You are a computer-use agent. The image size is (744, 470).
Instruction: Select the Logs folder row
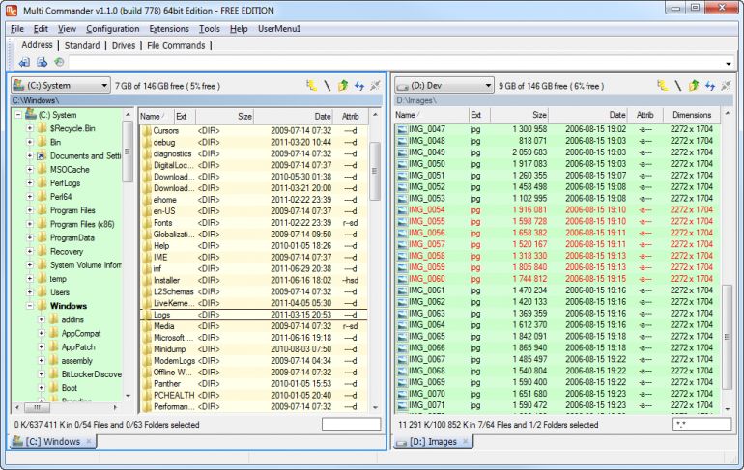(x=254, y=315)
